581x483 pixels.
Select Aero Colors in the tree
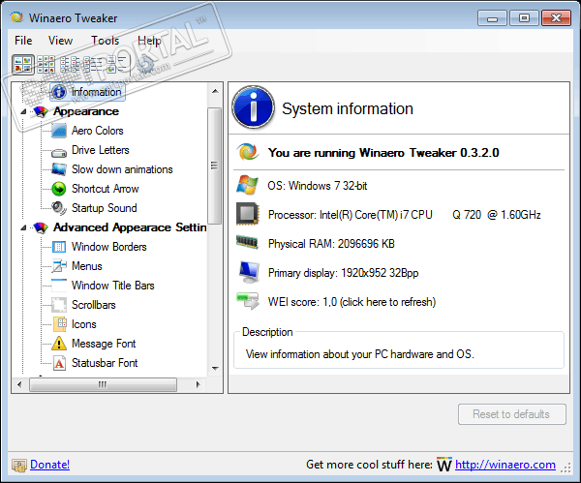(98, 131)
